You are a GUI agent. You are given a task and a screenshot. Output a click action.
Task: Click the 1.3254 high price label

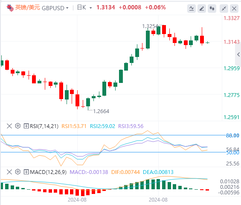[150, 26]
